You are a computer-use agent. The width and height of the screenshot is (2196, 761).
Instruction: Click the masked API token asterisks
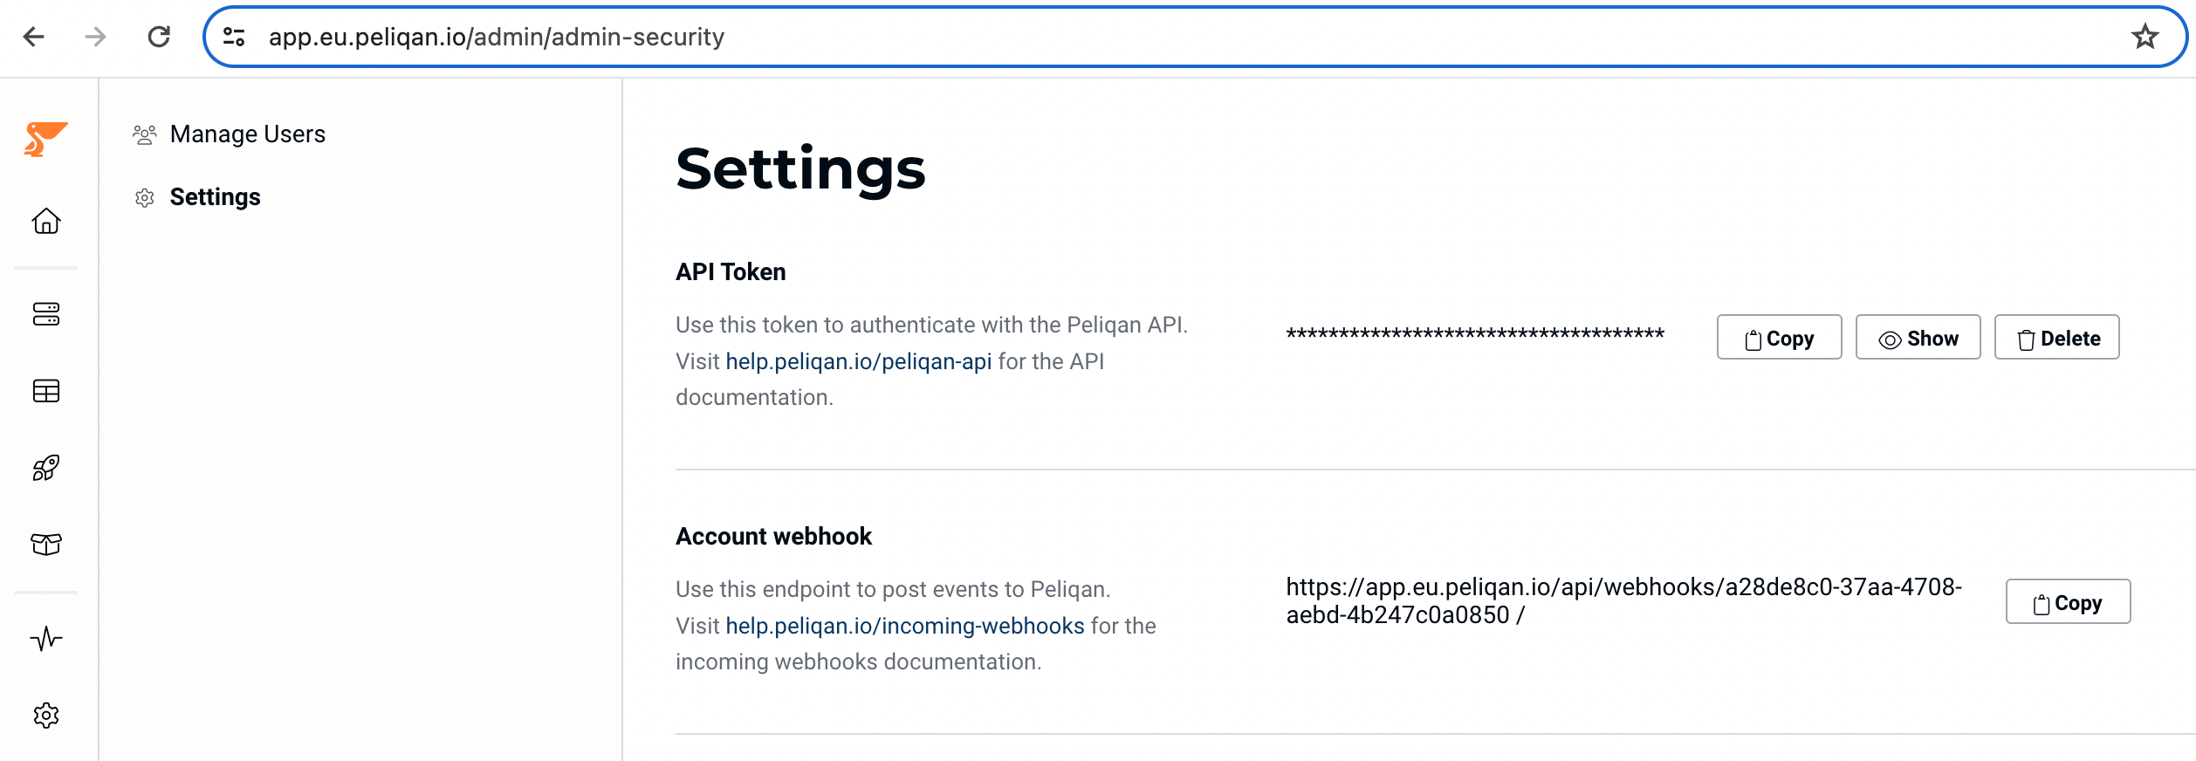coord(1475,334)
